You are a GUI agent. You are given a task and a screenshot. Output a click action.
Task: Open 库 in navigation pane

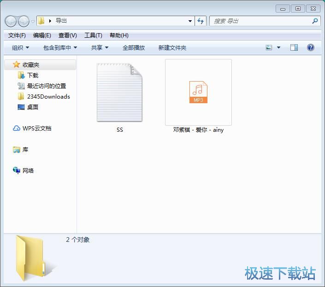(25, 150)
